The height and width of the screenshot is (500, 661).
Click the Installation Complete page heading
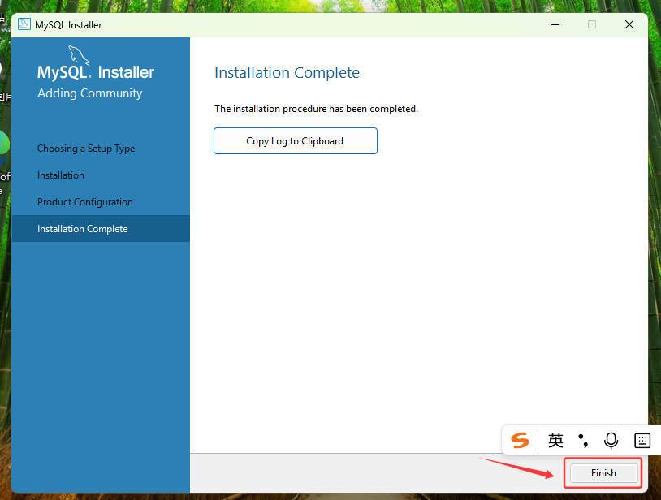click(x=287, y=73)
